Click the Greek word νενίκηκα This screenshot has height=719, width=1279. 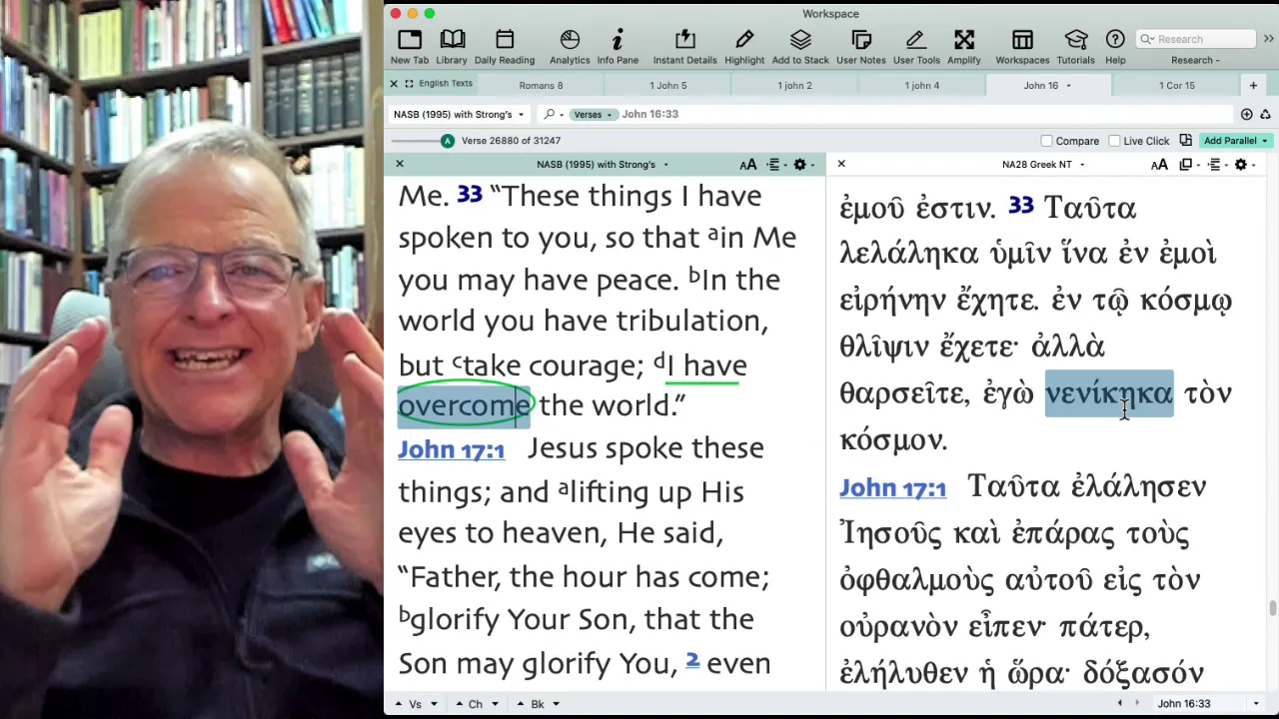[x=1109, y=393]
